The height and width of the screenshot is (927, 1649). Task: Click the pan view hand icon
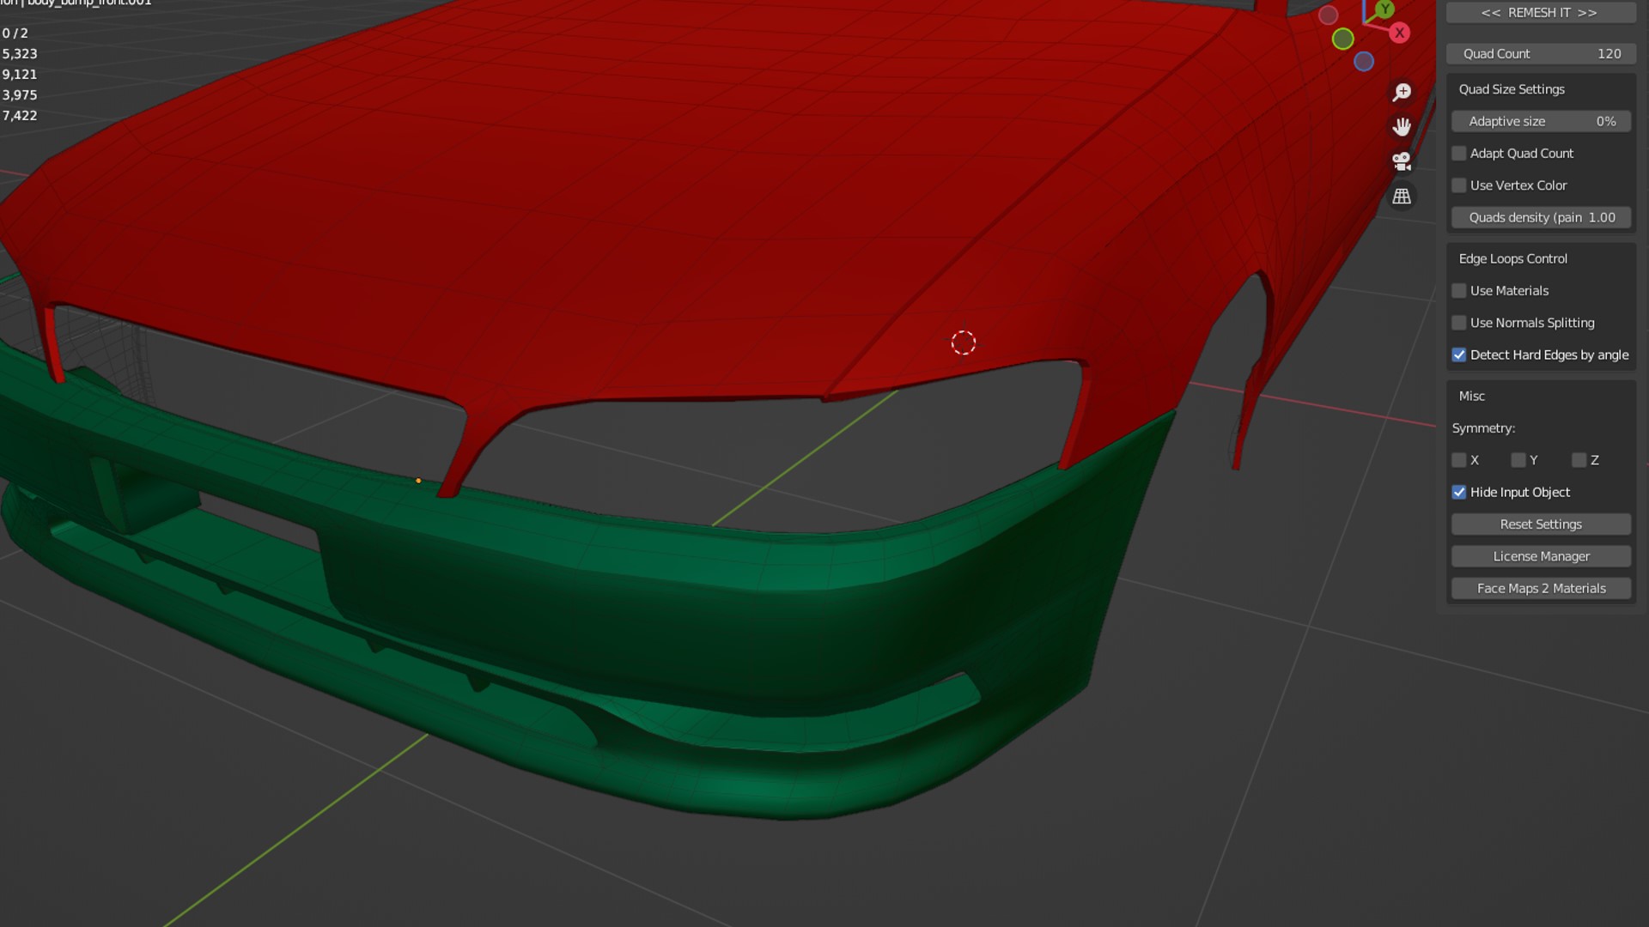tap(1402, 127)
